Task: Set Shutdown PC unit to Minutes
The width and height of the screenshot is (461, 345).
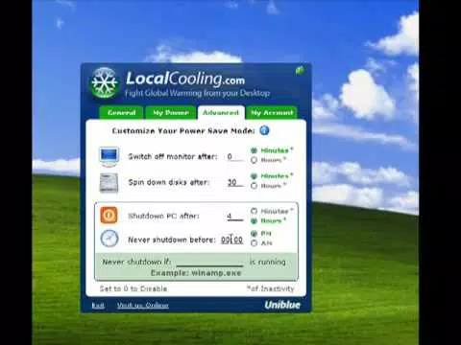Action: point(254,211)
